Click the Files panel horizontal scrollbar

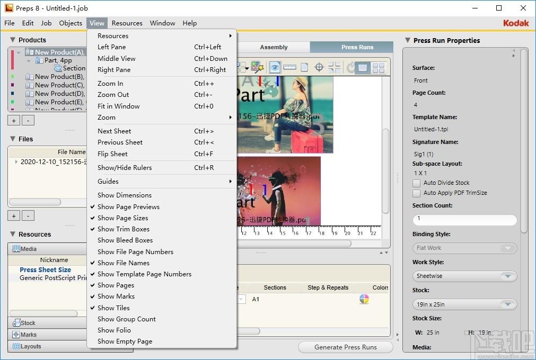tap(35, 202)
